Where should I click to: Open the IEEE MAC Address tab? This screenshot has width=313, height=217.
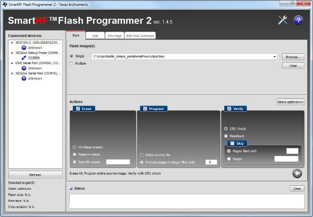(x=140, y=36)
